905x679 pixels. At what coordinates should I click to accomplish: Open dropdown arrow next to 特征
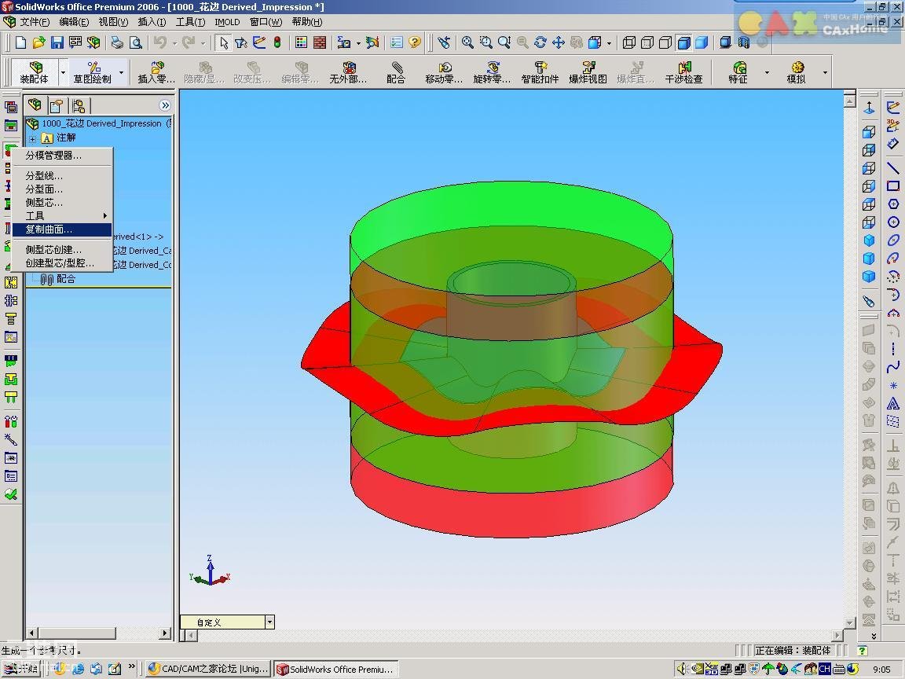coord(767,72)
